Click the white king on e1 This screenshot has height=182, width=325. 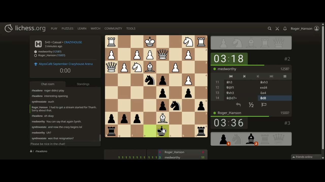point(150,42)
